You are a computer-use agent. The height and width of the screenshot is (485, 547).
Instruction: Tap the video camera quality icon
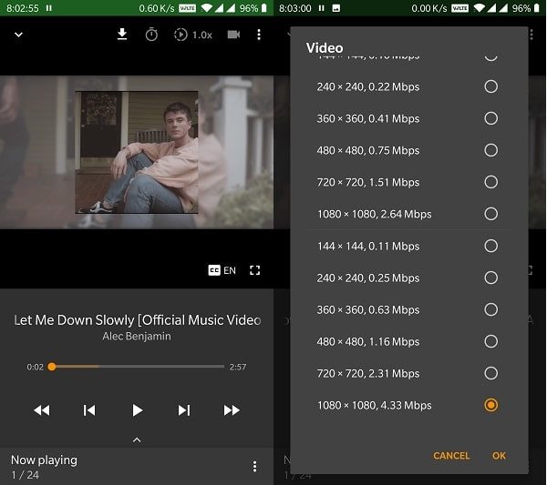(x=233, y=35)
